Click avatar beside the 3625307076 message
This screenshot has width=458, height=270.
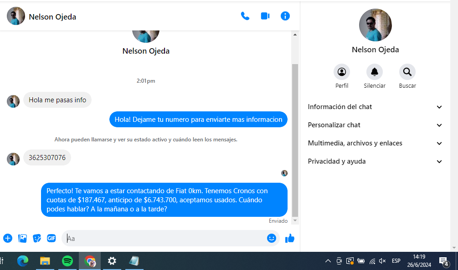click(13, 159)
